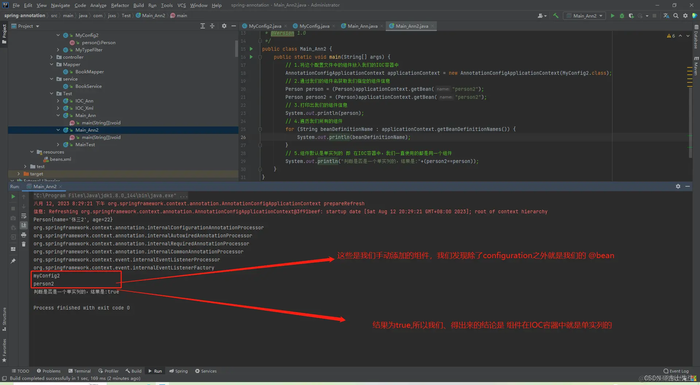Click the gutter run icon beside class Main_Ann2
The width and height of the screenshot is (700, 385).
pyautogui.click(x=251, y=49)
